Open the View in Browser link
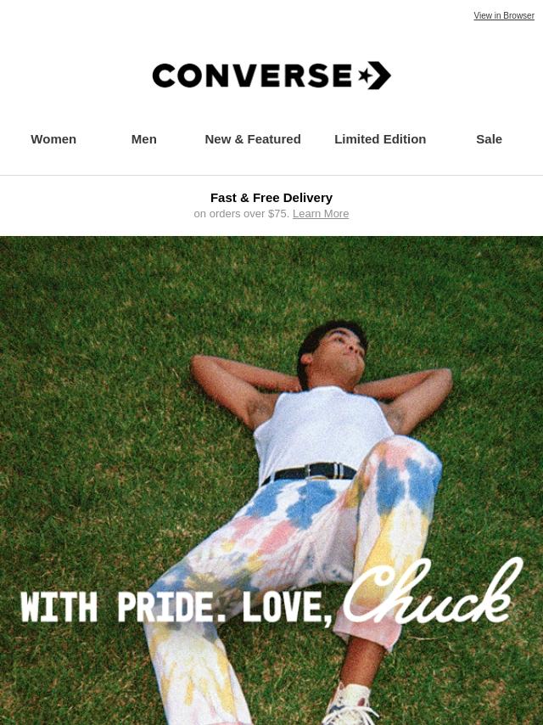 (x=504, y=16)
